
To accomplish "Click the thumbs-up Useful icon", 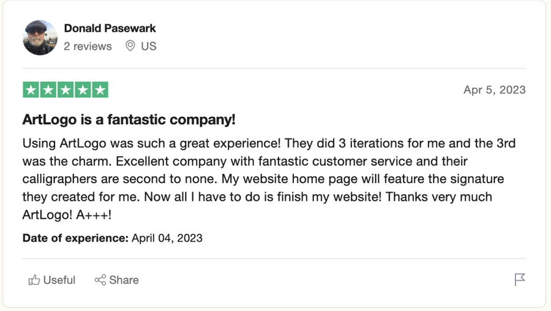I will 34,280.
